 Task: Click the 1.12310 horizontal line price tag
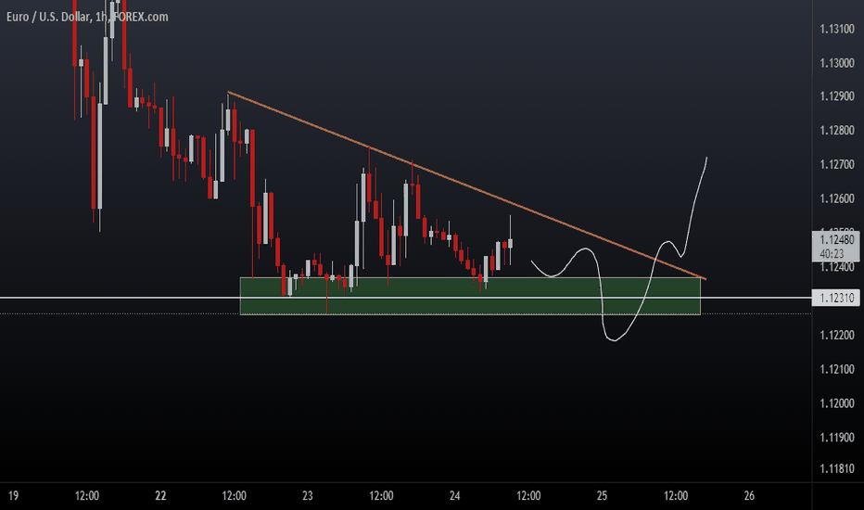click(x=836, y=299)
